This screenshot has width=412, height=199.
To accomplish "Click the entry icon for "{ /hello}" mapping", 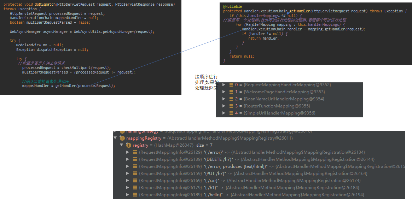I will point(135,195).
